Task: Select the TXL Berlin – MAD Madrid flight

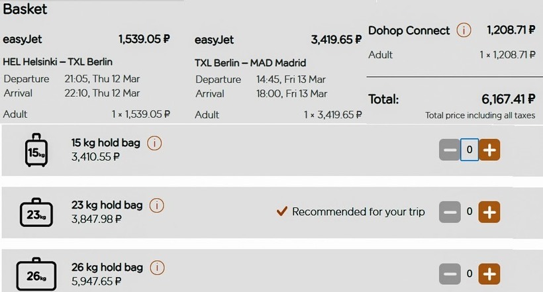Action: 250,63
